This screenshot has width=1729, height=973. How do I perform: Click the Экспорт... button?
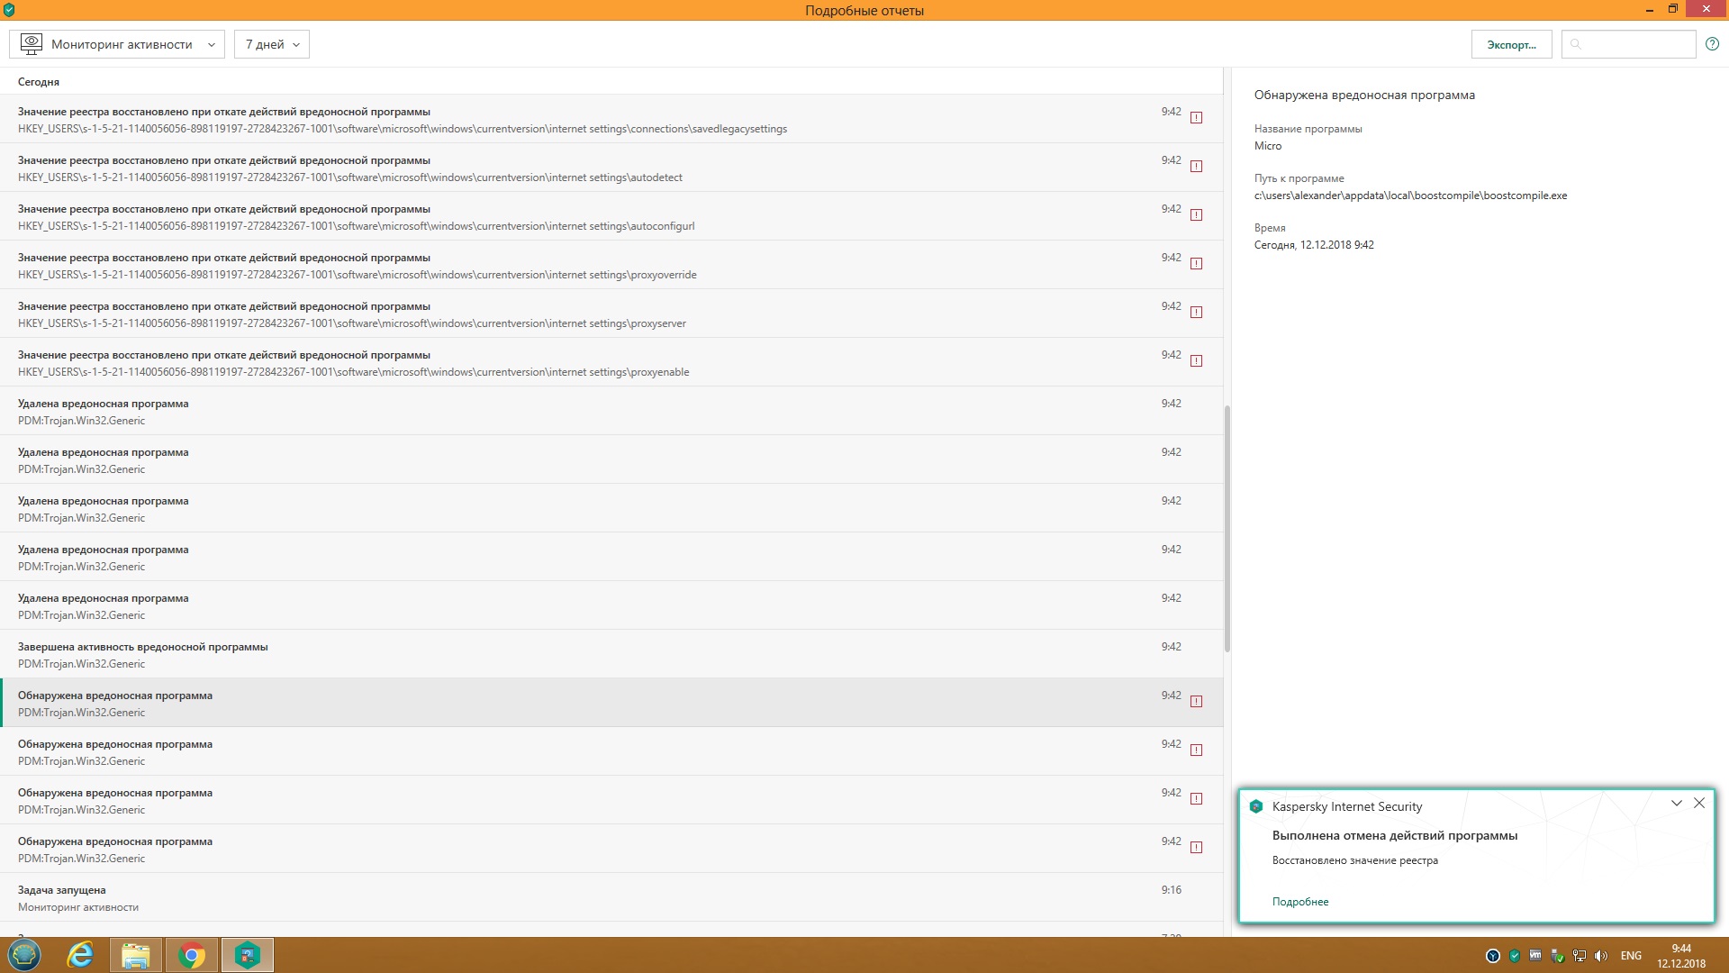tap(1511, 44)
